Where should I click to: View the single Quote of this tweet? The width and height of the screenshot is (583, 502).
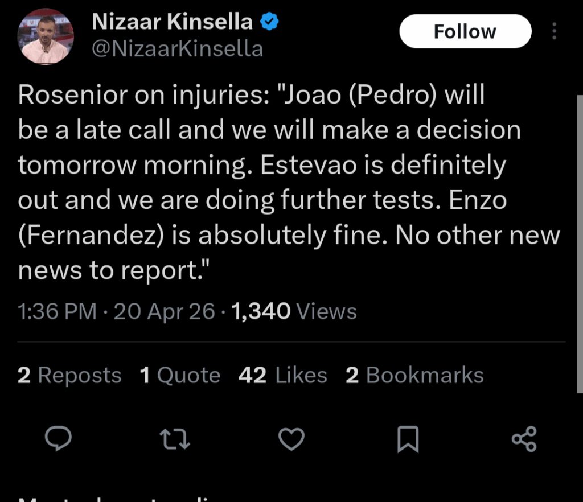(x=180, y=375)
